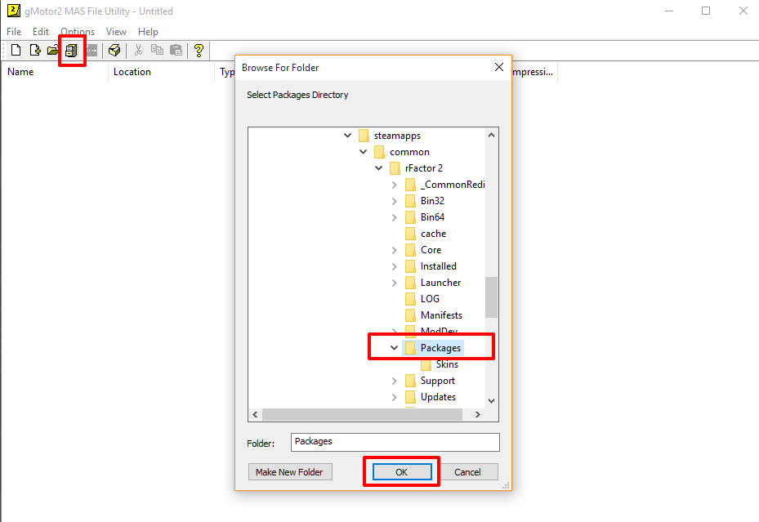Collapse the rFactor 2 folder chevron
The width and height of the screenshot is (759, 522).
(x=378, y=168)
